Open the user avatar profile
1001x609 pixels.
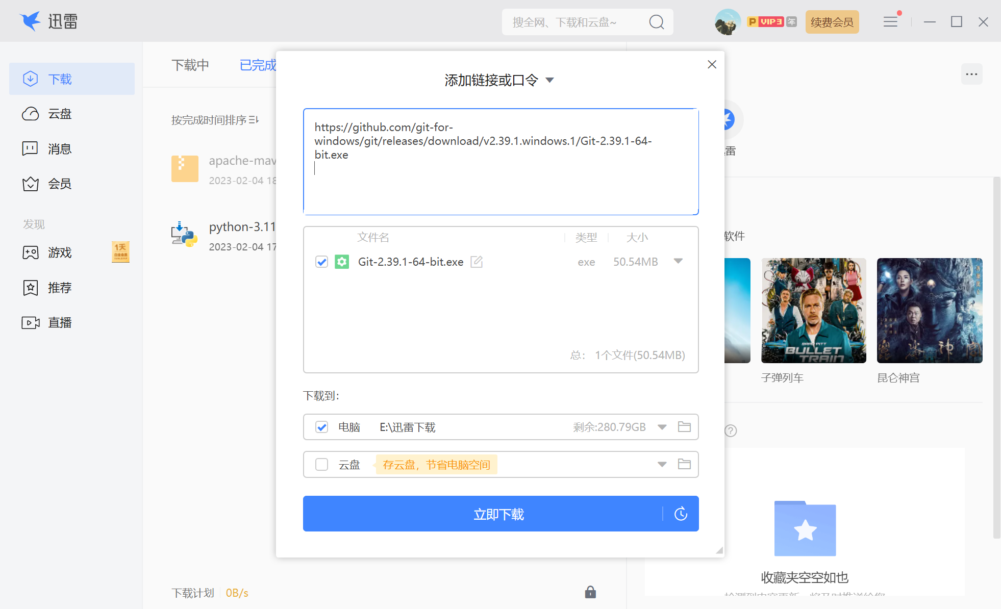(x=728, y=22)
